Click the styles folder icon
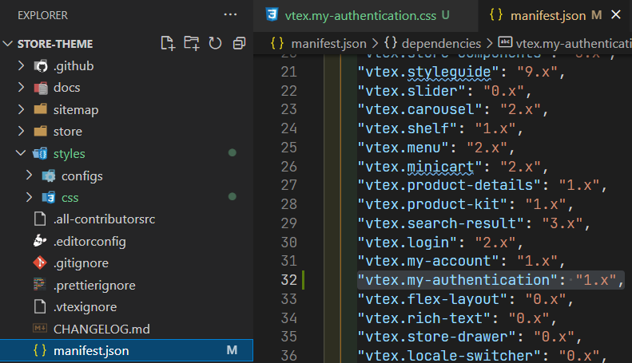This screenshot has width=632, height=363. [x=40, y=153]
